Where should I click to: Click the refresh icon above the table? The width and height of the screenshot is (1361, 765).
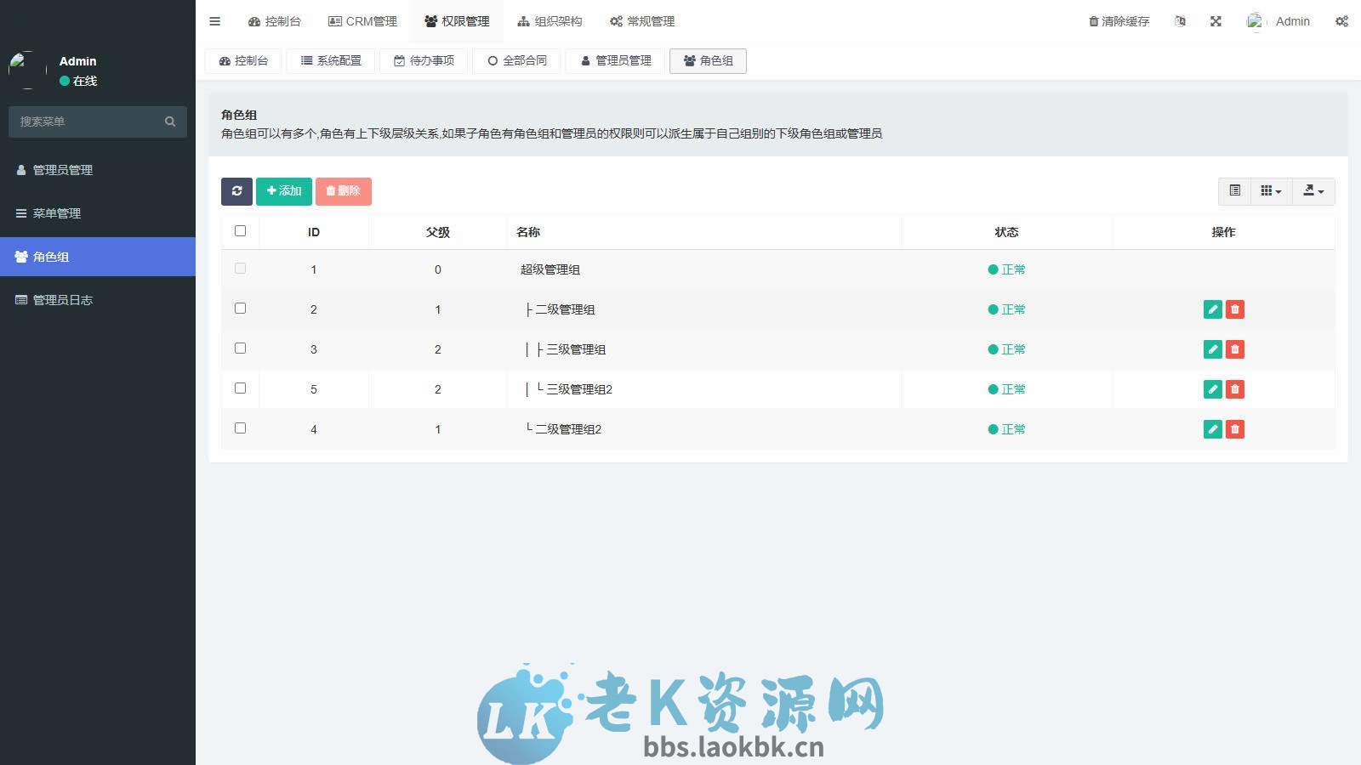pos(236,191)
